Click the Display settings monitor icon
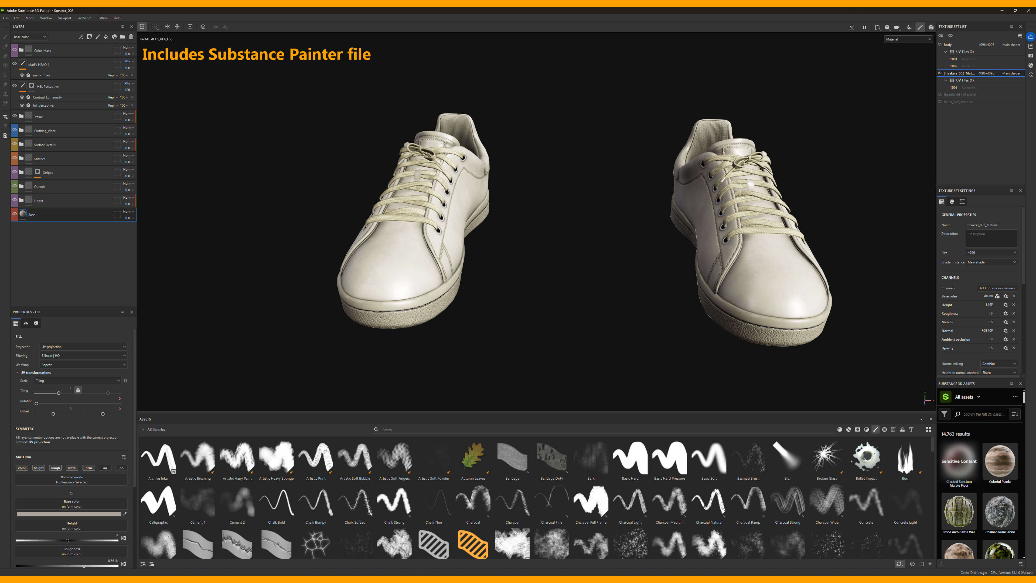The height and width of the screenshot is (583, 1036). coord(1031,56)
